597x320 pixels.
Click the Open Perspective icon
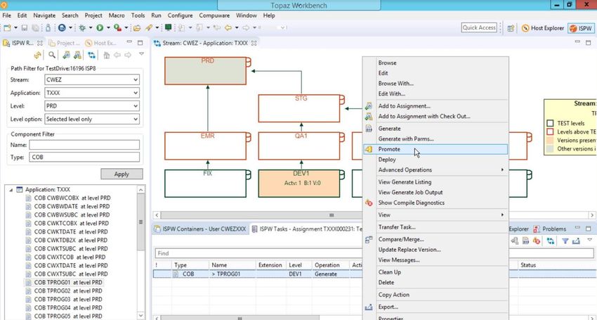511,28
